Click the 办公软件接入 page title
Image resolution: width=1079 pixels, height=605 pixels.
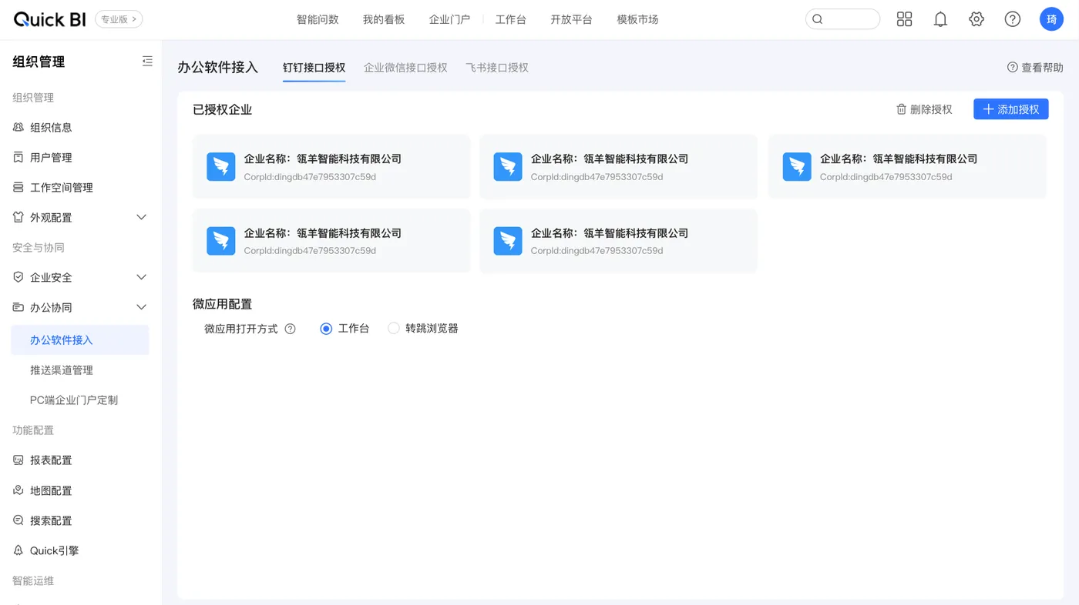click(217, 68)
